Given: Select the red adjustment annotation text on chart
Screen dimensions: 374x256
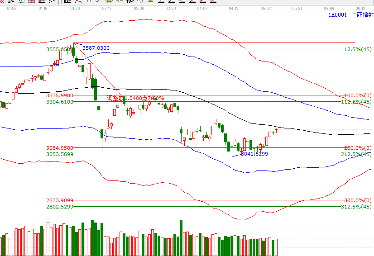Looking at the screenshot, I should tap(135, 98).
